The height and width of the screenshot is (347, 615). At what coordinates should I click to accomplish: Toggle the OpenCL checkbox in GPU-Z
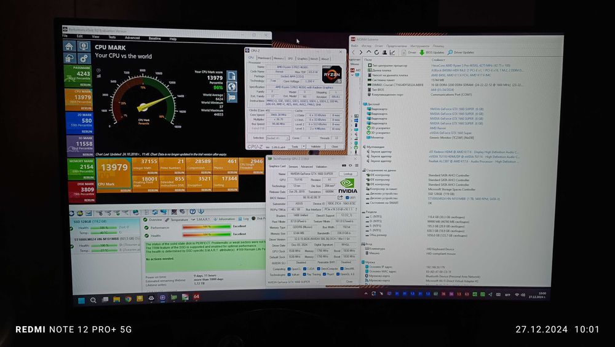(x=289, y=269)
